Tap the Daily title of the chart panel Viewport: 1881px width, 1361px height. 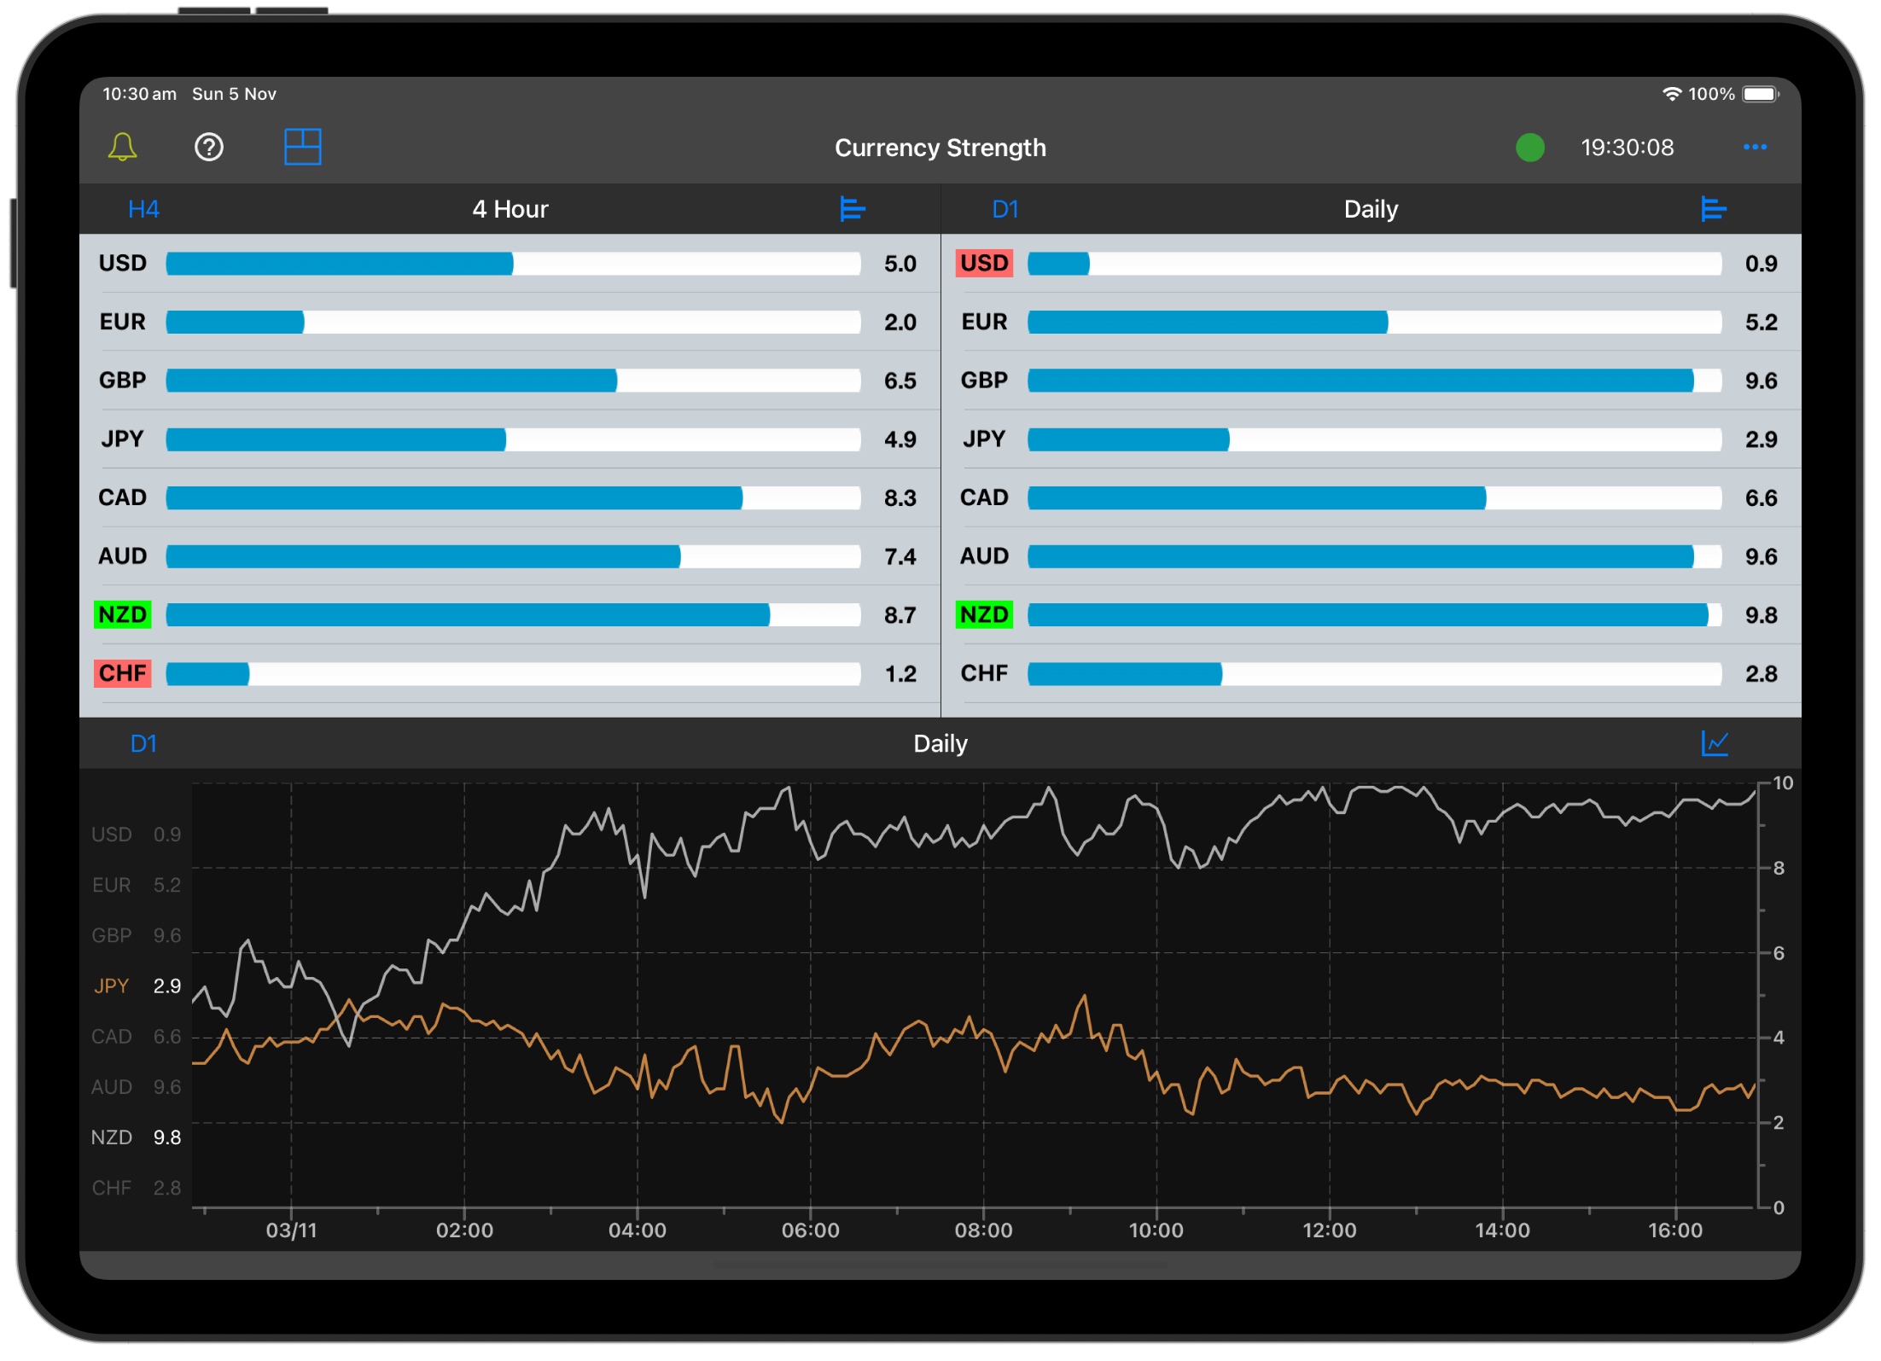pyautogui.click(x=940, y=743)
